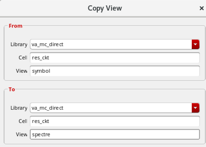This screenshot has width=206, height=147.
Task: Expand the From Library dropdown arrow
Action: pyautogui.click(x=196, y=45)
